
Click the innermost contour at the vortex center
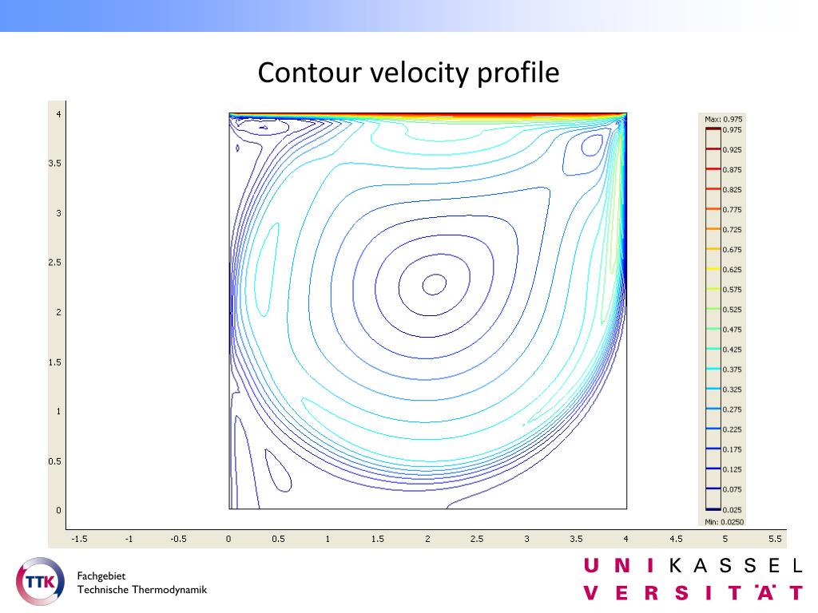(x=434, y=285)
